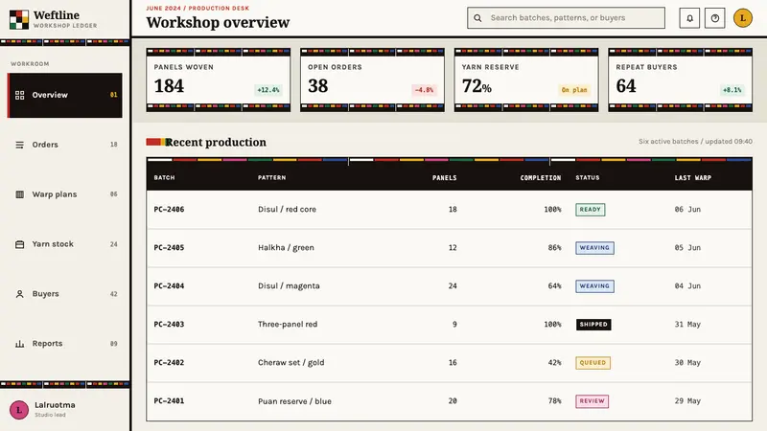The width and height of the screenshot is (767, 431).
Task: Click the READY status tag
Action: click(591, 210)
